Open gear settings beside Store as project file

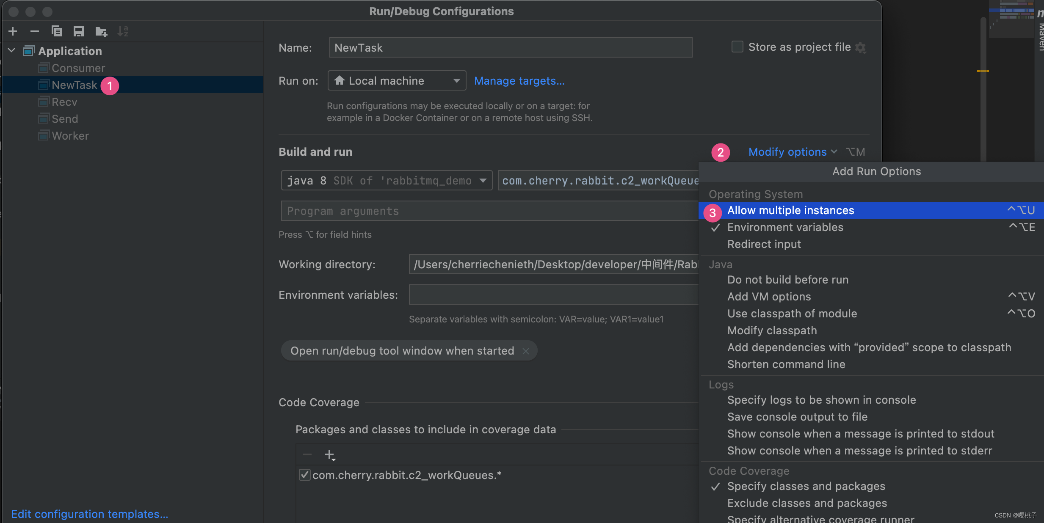click(861, 47)
